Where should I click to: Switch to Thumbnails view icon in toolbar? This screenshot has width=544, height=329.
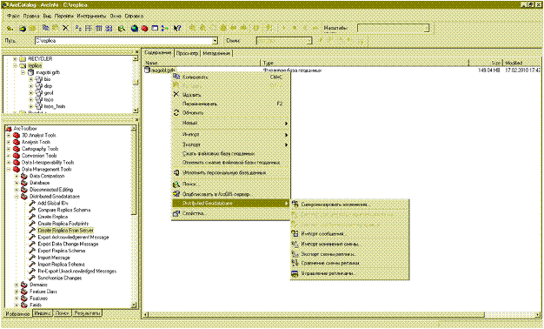tap(109, 29)
